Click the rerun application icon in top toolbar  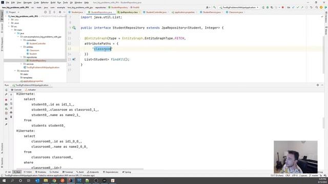point(263,7)
